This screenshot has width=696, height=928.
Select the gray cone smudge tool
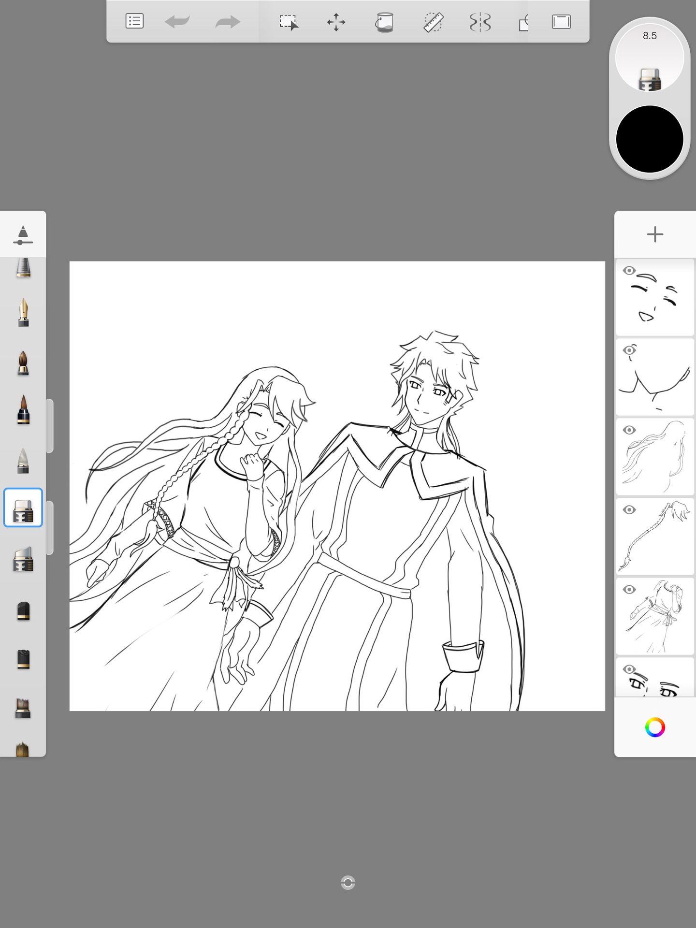23,461
